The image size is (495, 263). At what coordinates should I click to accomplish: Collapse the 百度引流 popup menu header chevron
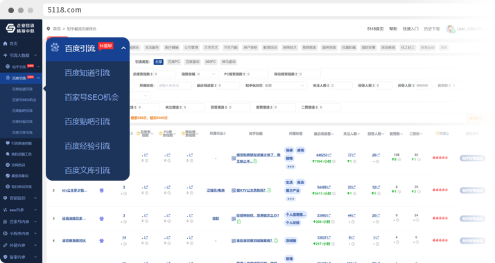[x=123, y=48]
